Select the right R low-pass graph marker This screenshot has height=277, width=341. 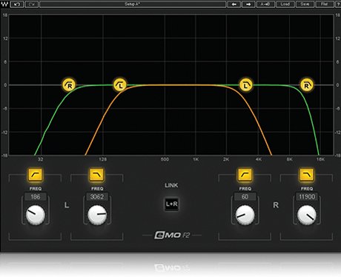coord(307,85)
